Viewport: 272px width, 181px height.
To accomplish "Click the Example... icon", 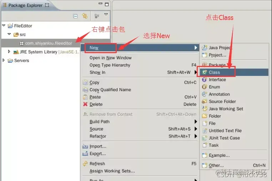I will (x=205, y=155).
